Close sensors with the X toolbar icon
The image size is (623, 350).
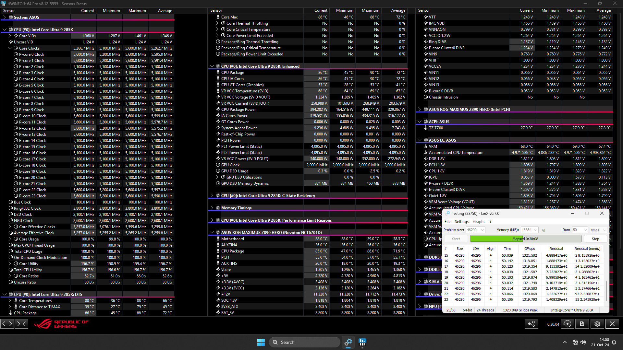click(x=612, y=324)
